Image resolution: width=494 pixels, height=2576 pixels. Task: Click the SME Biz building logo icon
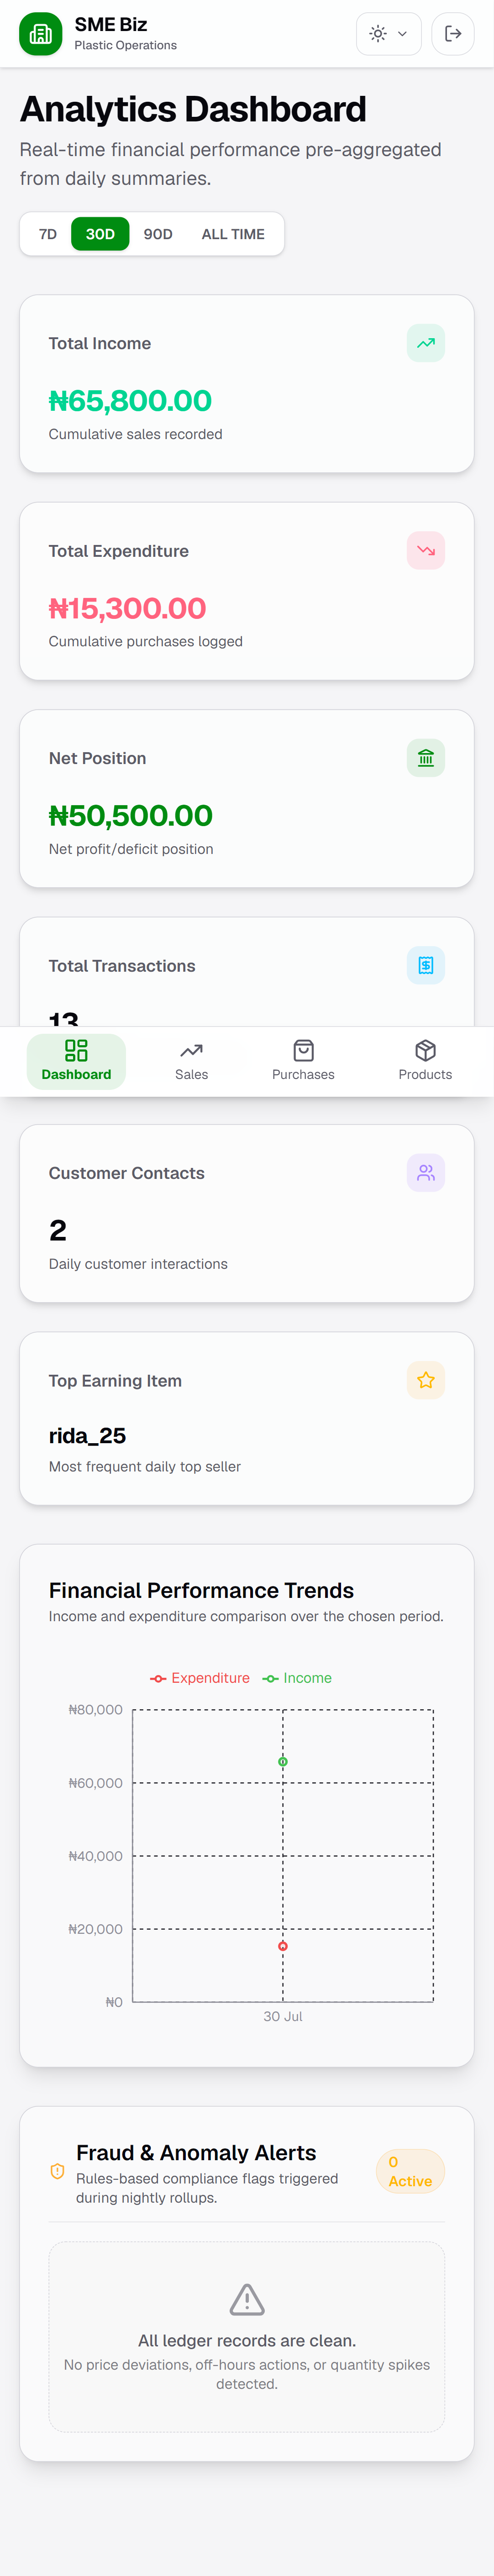(x=41, y=34)
